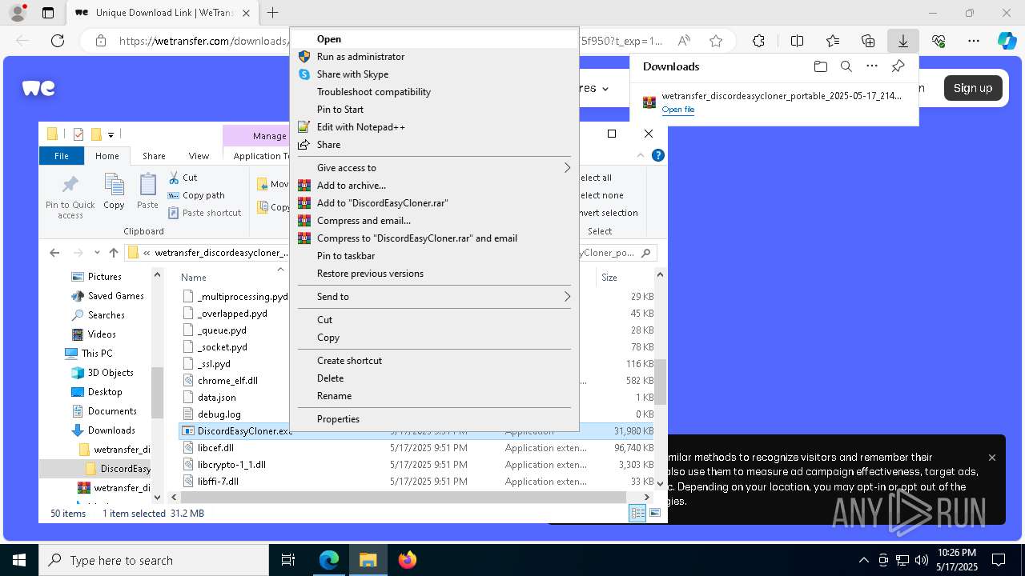Select chrome_elf.dll file
The image size is (1025, 576).
click(227, 381)
